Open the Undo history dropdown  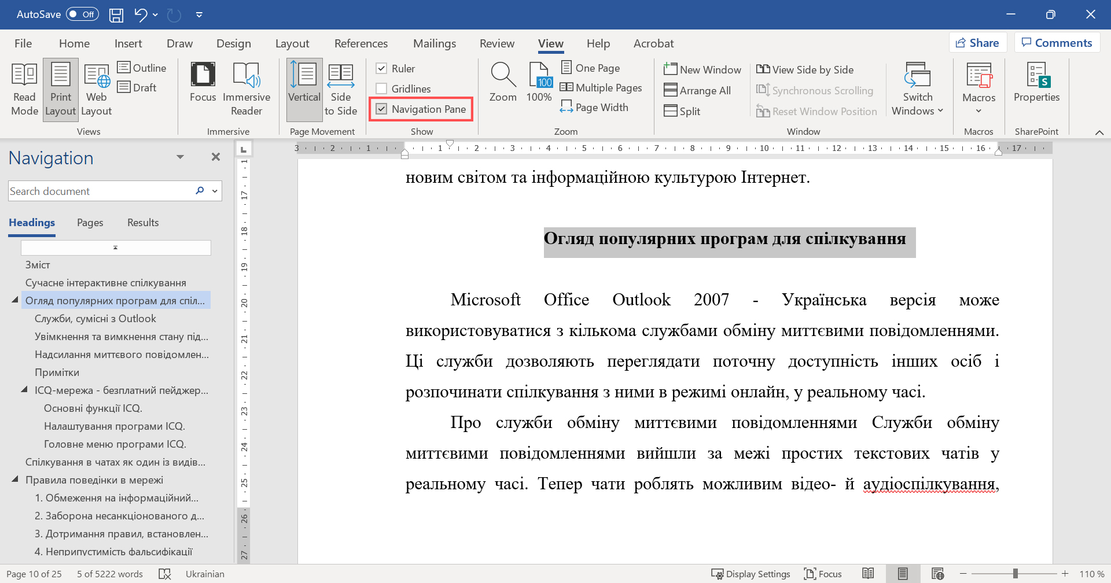pos(155,14)
